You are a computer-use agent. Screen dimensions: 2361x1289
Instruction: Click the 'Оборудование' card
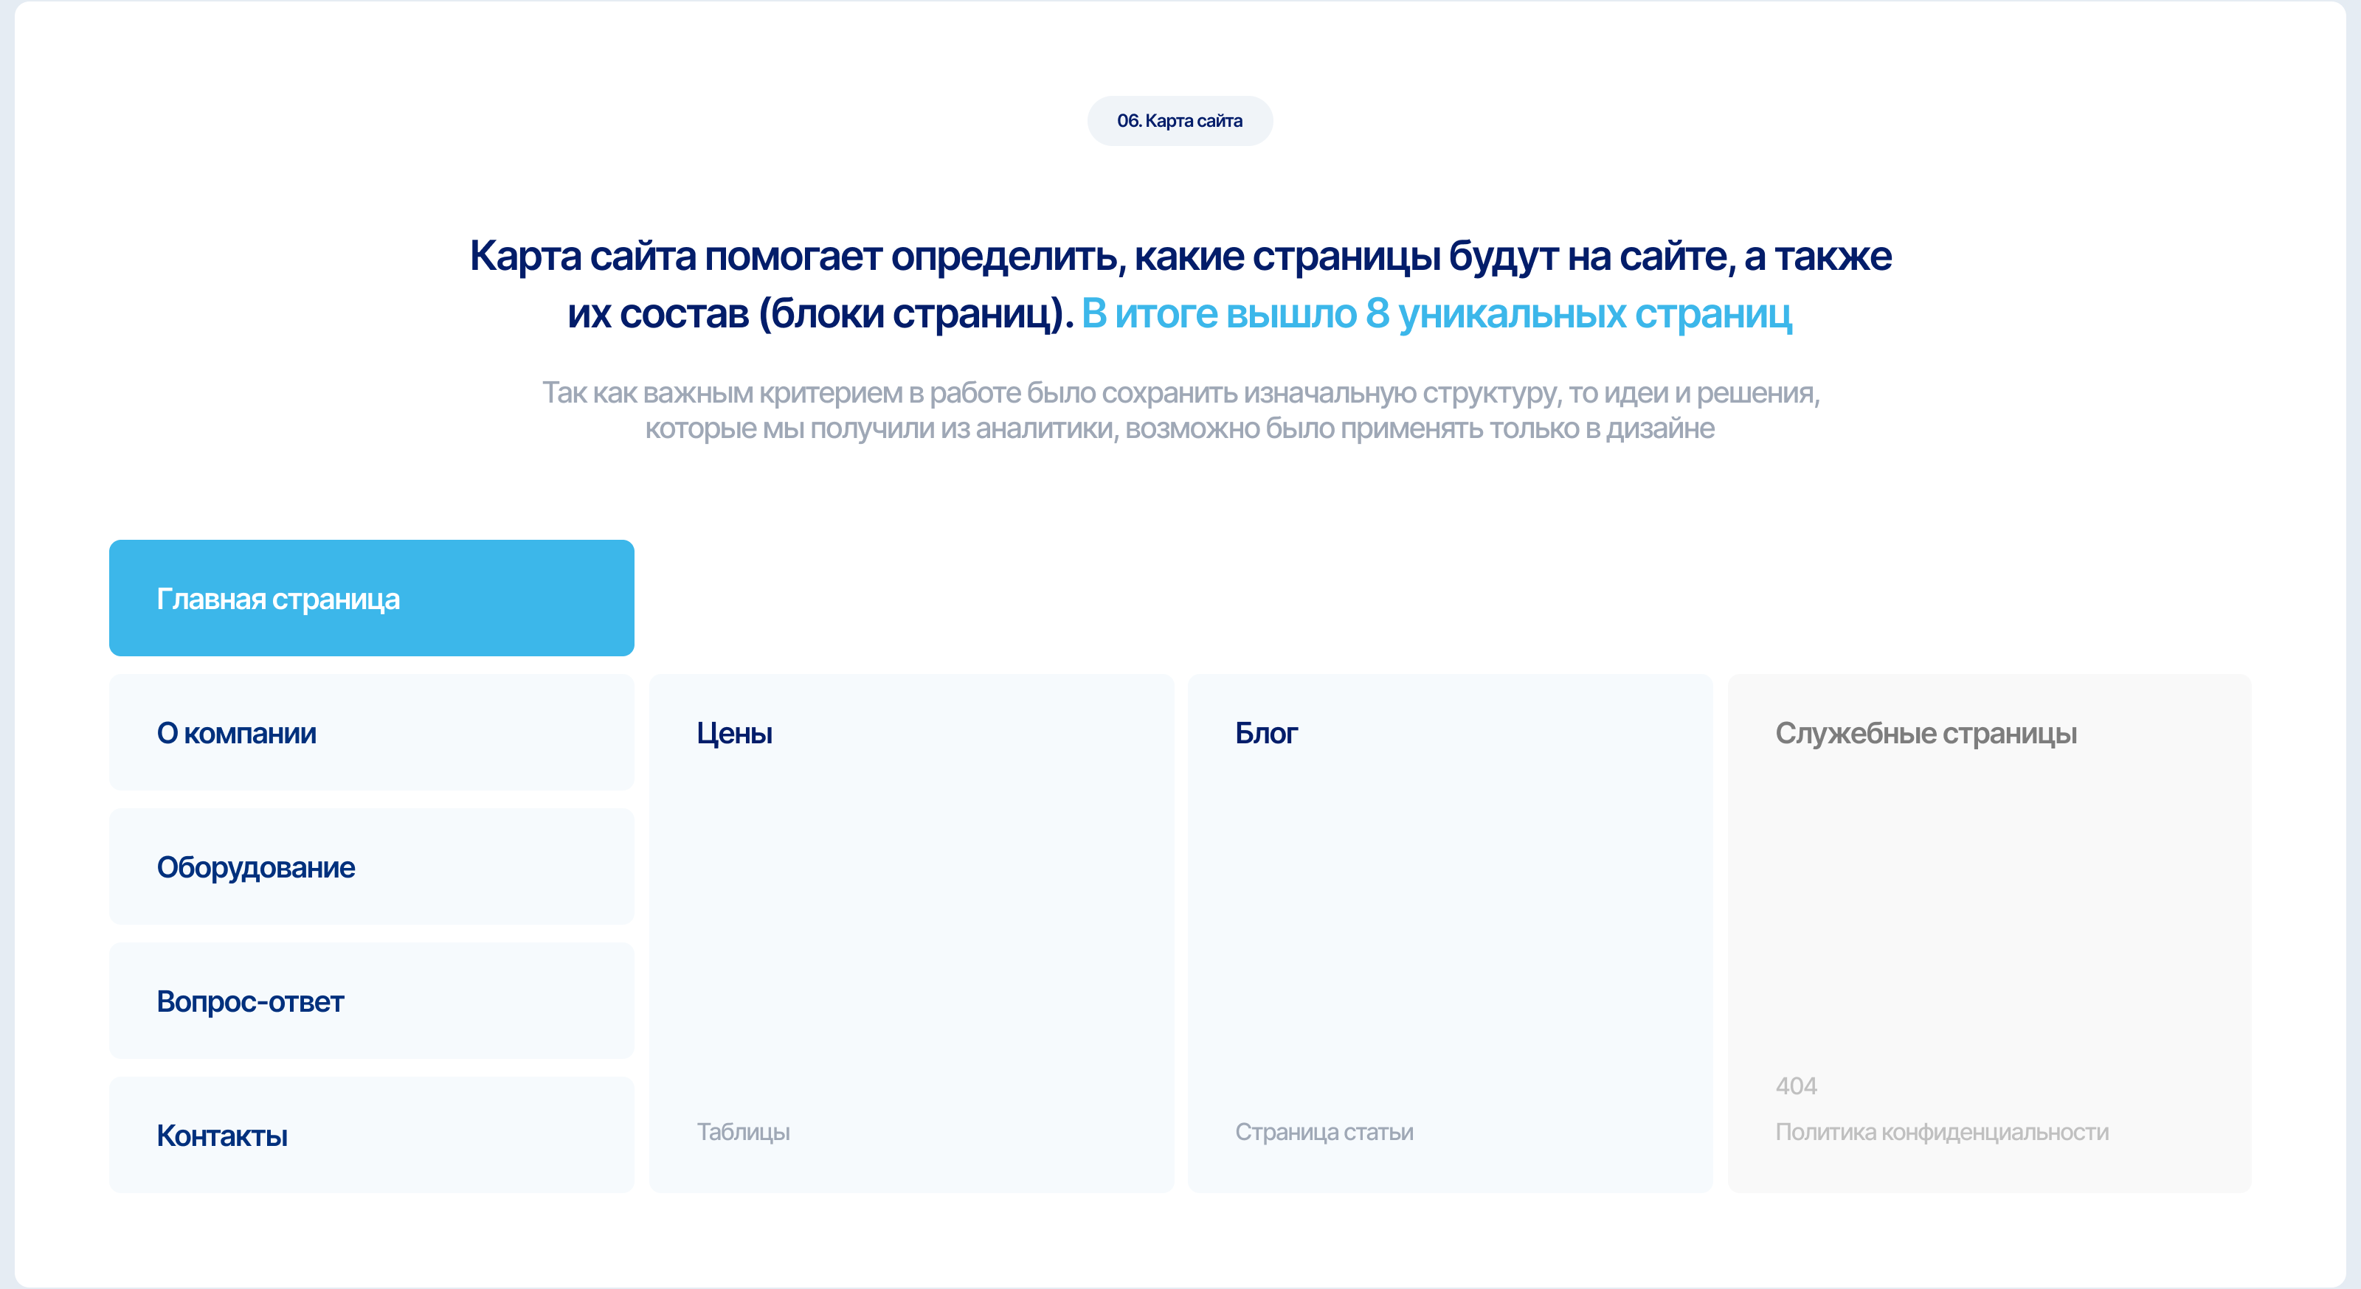point(371,866)
